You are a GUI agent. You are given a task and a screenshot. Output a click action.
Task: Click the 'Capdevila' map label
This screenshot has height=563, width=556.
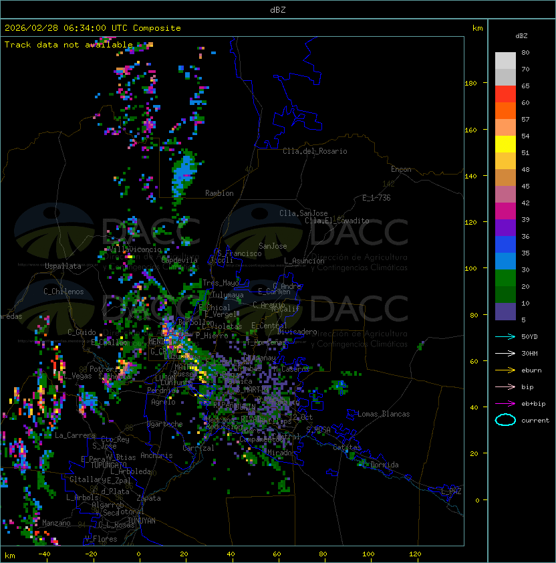click(179, 260)
